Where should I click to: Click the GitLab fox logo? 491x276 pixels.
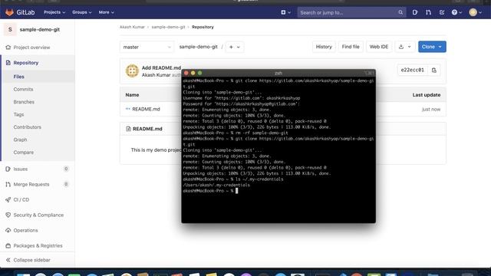point(9,12)
